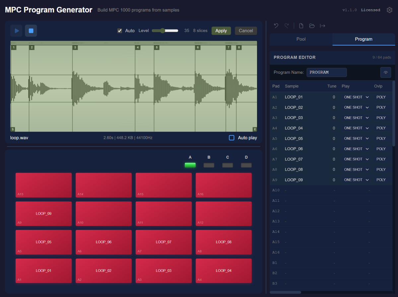Toggle POLY overlap for pad A9 row
Viewport: 398px width, 297px height.
pyautogui.click(x=381, y=180)
